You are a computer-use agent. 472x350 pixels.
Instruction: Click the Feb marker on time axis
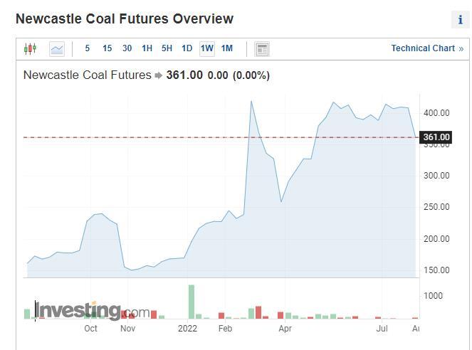(x=225, y=328)
